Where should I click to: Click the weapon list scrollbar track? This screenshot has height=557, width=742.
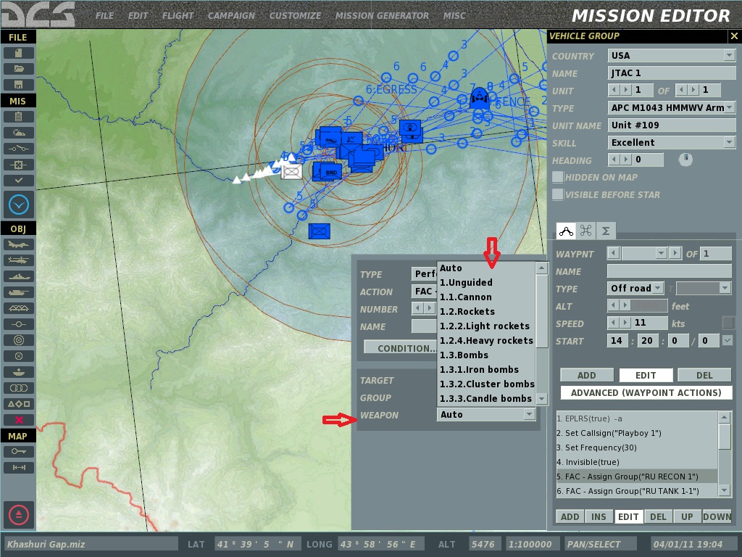[541, 369]
